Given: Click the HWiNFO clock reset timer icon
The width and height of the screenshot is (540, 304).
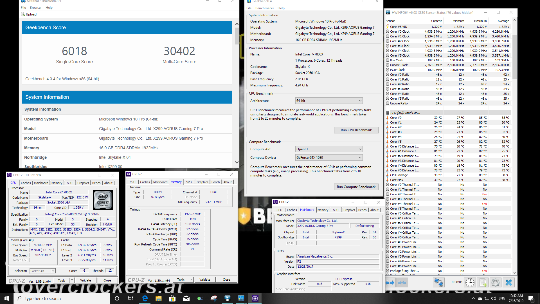Looking at the screenshot, I should point(470,283).
